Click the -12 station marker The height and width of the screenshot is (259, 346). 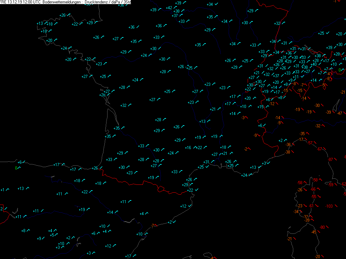click(x=272, y=103)
